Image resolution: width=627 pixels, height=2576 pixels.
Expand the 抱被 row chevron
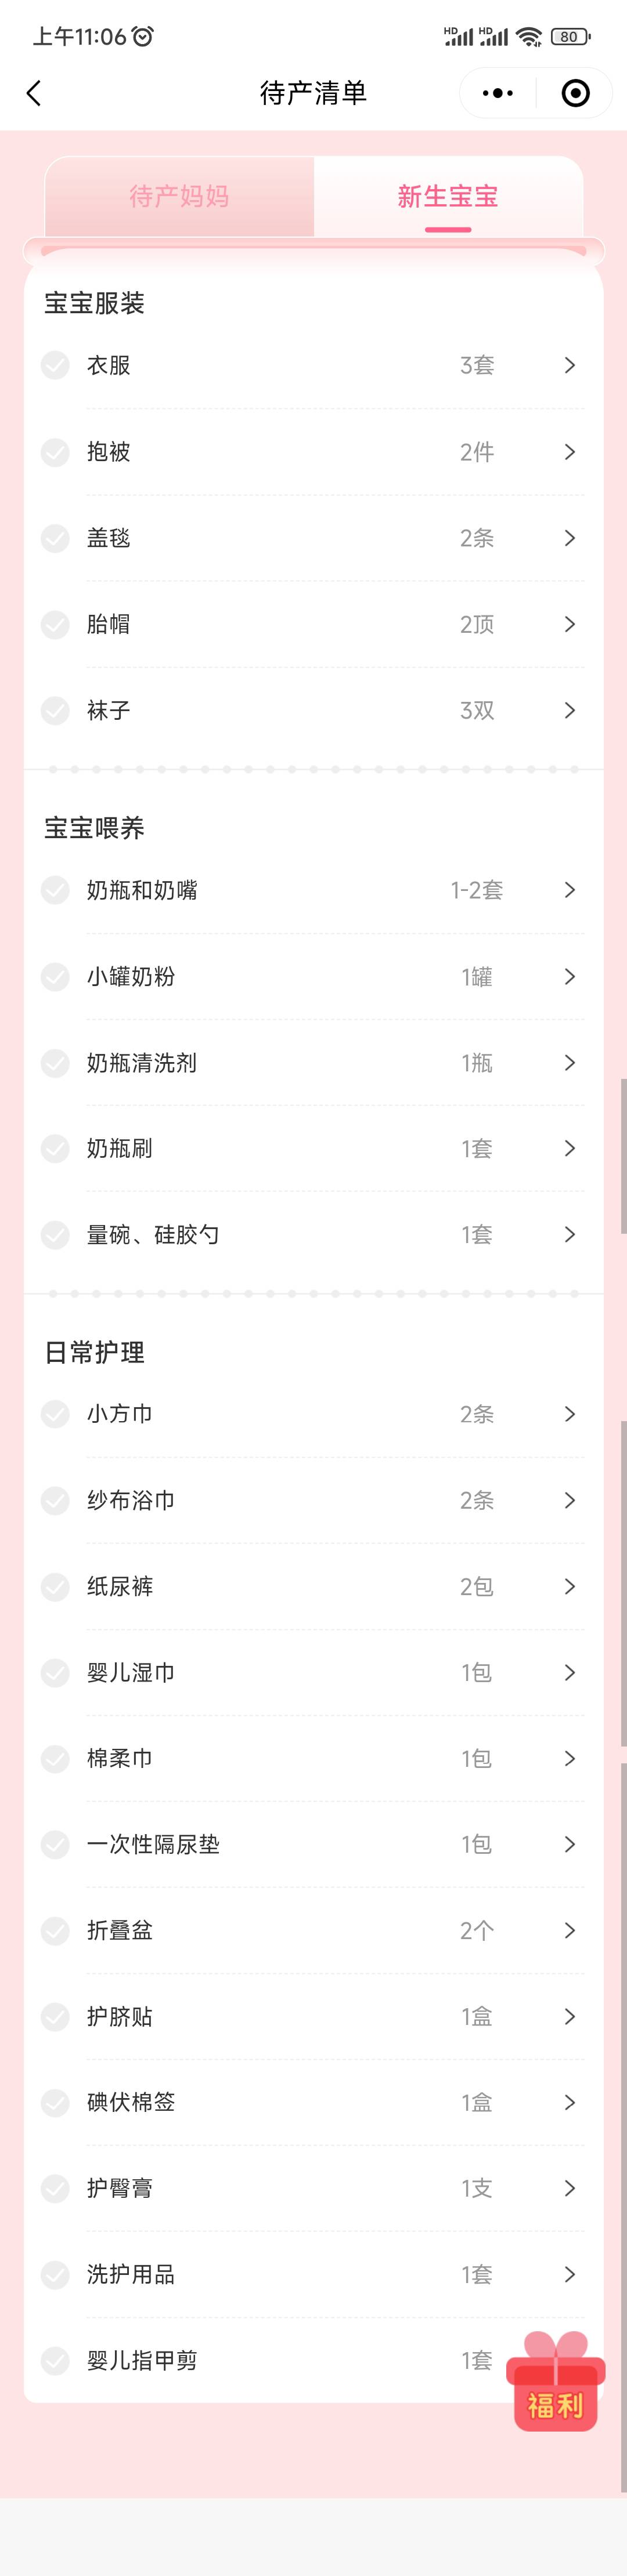tap(569, 452)
